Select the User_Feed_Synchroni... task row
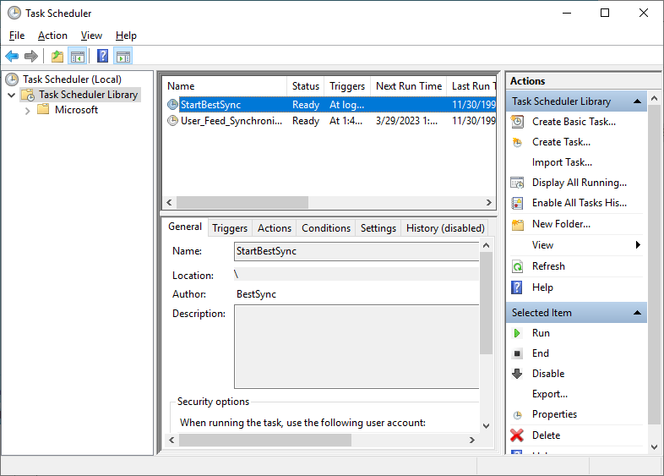Viewport: 664px width, 476px height. [329, 121]
